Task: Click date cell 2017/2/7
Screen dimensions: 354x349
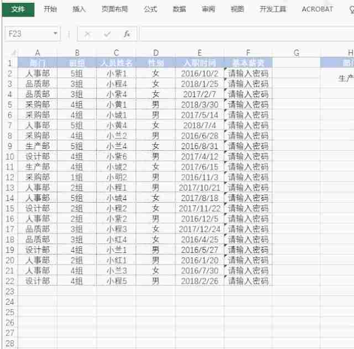Action: click(x=200, y=94)
